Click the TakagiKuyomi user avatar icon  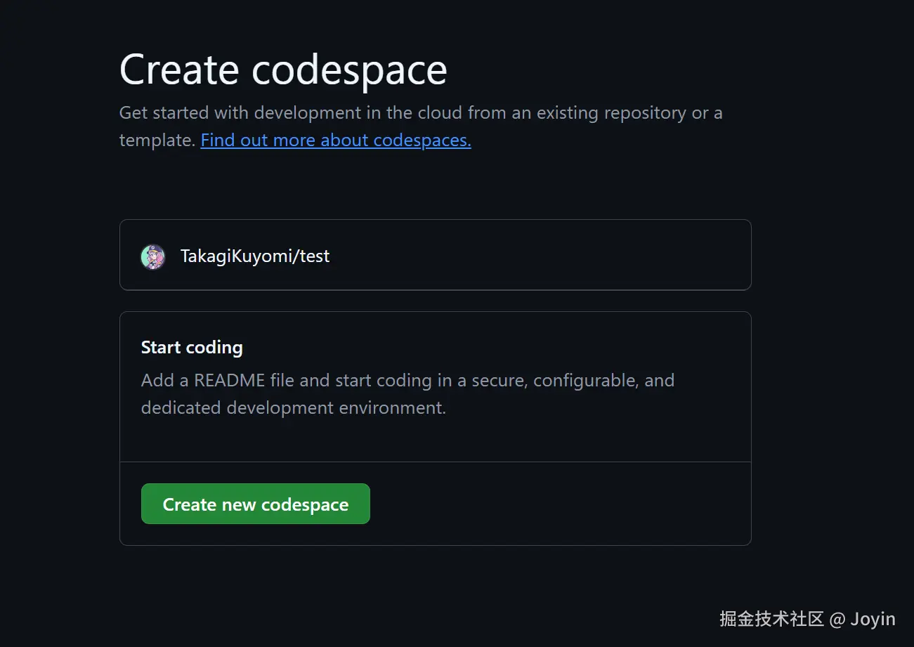(152, 256)
